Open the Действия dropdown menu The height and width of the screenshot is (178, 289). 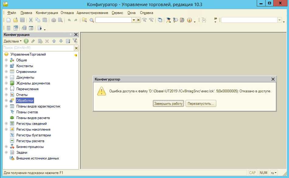12,41
